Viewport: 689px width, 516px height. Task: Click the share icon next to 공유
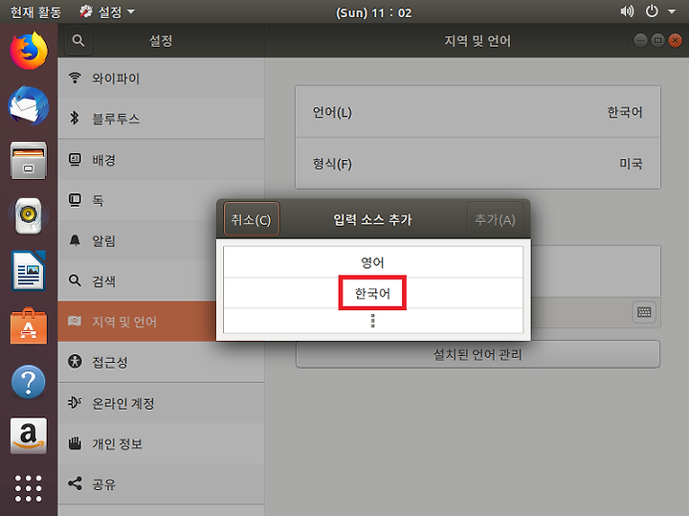click(76, 483)
